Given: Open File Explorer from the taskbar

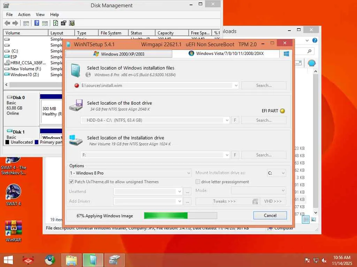Looking at the screenshot, I should coord(71,260).
